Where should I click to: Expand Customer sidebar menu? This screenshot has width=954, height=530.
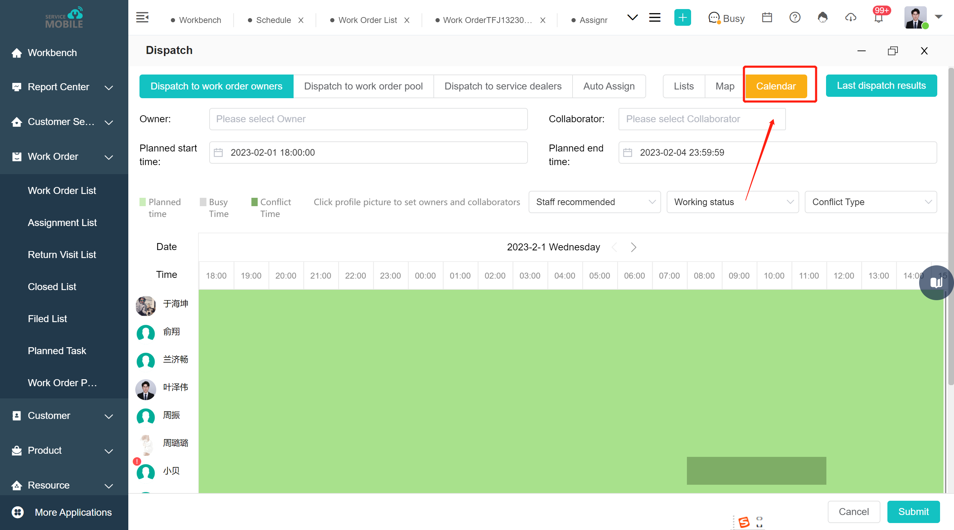point(64,416)
